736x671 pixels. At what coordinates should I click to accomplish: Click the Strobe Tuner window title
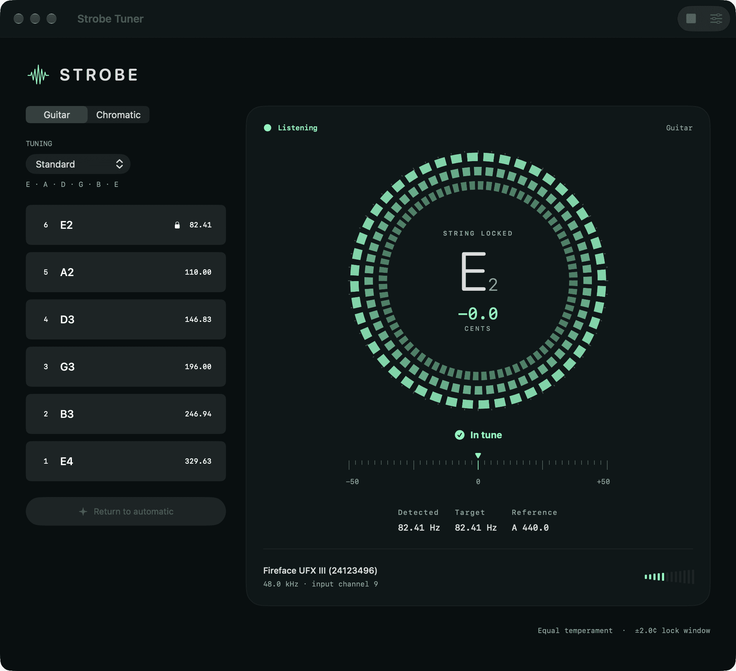[x=110, y=19]
